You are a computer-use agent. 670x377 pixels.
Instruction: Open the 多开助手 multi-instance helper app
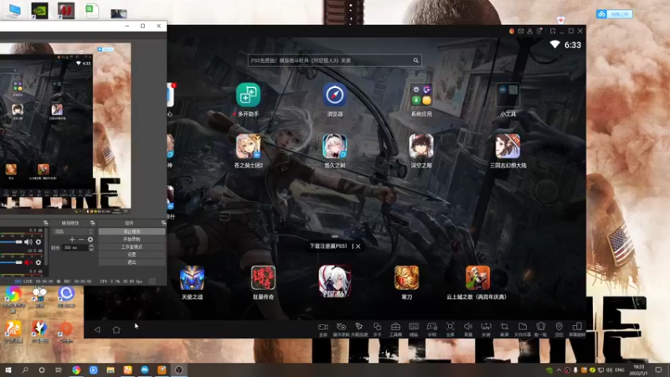coord(248,95)
